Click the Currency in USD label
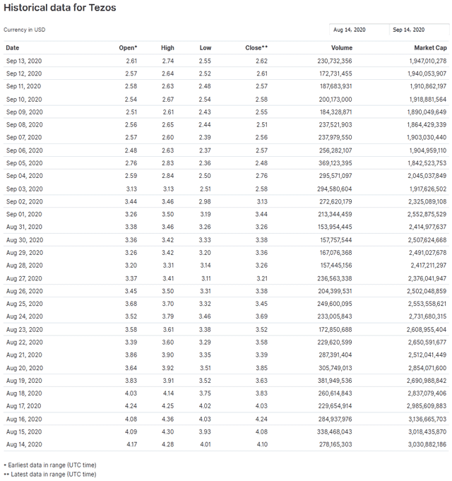This screenshot has width=452, height=481. tap(24, 30)
